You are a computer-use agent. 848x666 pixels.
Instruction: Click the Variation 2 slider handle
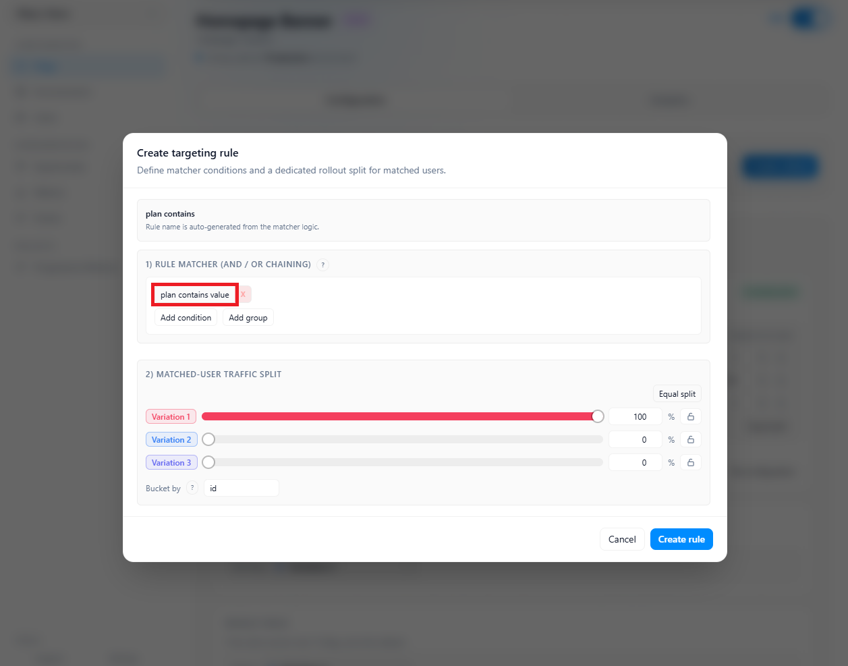tap(208, 439)
